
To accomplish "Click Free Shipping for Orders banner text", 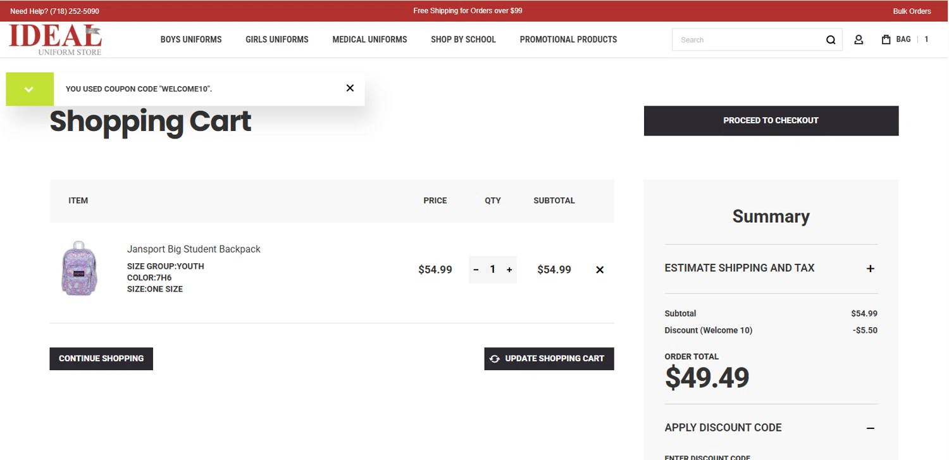I will 468,11.
